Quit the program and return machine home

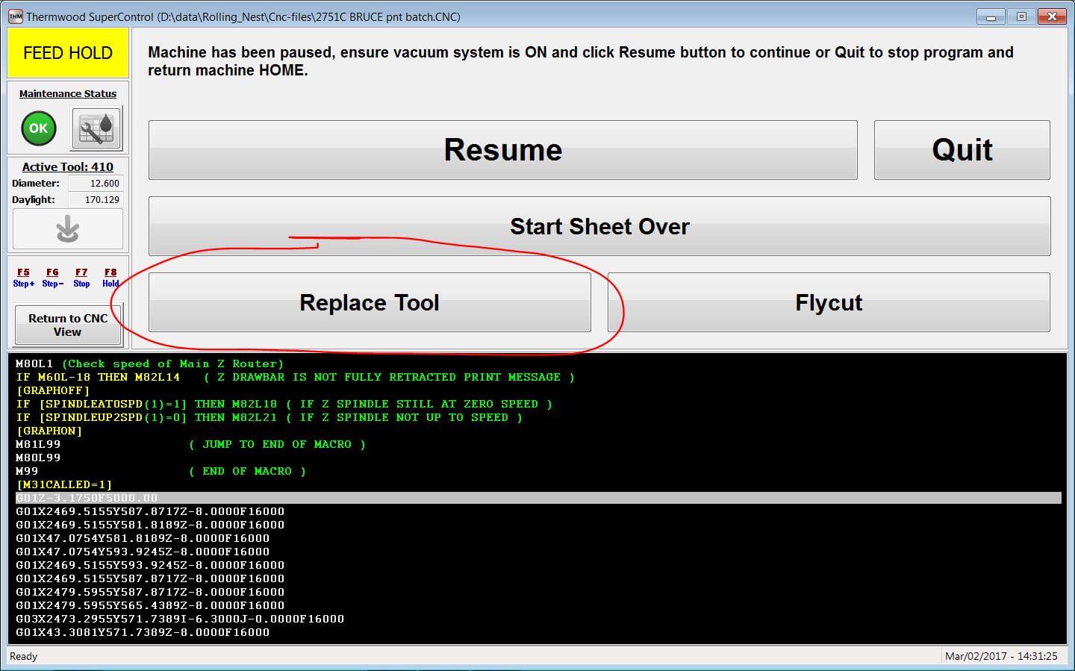click(x=962, y=150)
